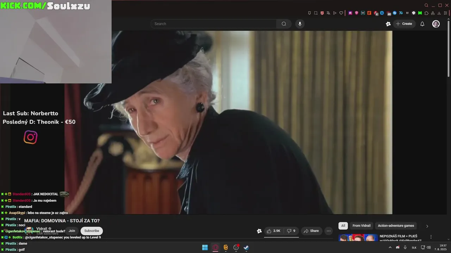
Task: Open the red ad-blocker shield icon
Action: click(322, 13)
